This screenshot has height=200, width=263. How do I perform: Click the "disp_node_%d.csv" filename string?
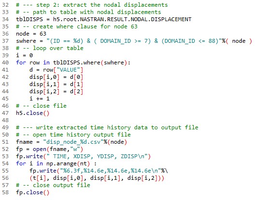click(x=73, y=142)
